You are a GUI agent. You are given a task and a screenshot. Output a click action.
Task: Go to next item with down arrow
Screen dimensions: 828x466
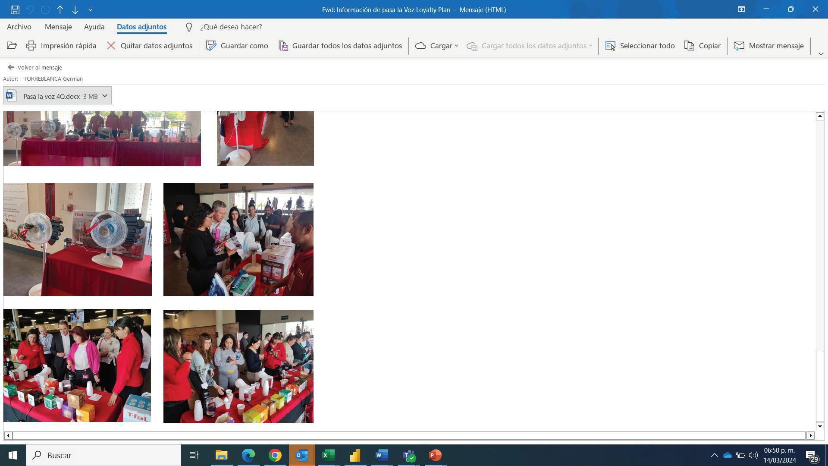click(x=75, y=9)
